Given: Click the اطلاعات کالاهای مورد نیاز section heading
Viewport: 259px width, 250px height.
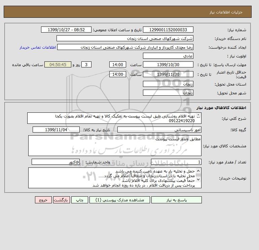Looking at the screenshot, I should [x=221, y=108].
